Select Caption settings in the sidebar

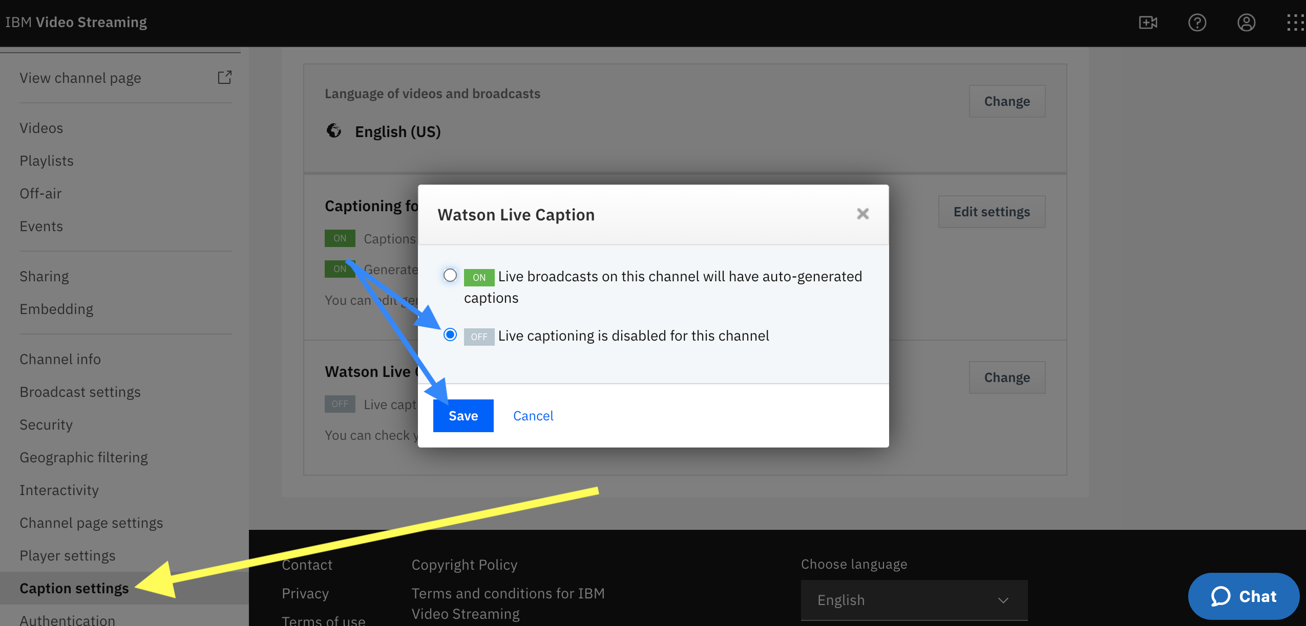click(x=74, y=588)
